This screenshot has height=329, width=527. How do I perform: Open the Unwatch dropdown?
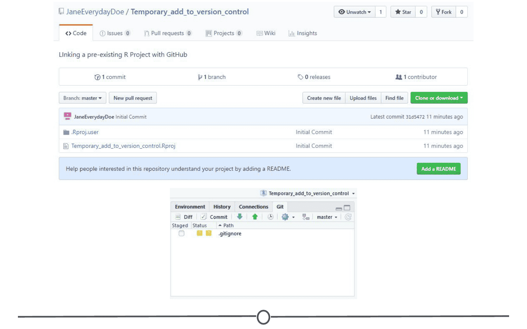point(354,12)
